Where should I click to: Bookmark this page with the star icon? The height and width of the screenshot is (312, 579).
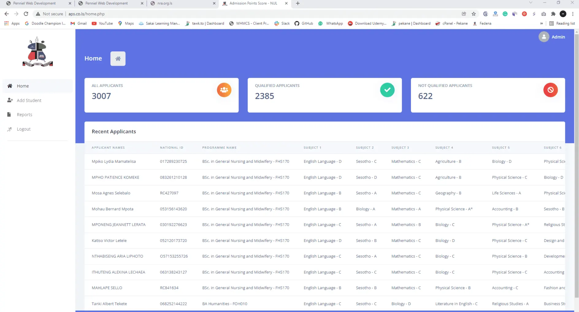(x=474, y=14)
